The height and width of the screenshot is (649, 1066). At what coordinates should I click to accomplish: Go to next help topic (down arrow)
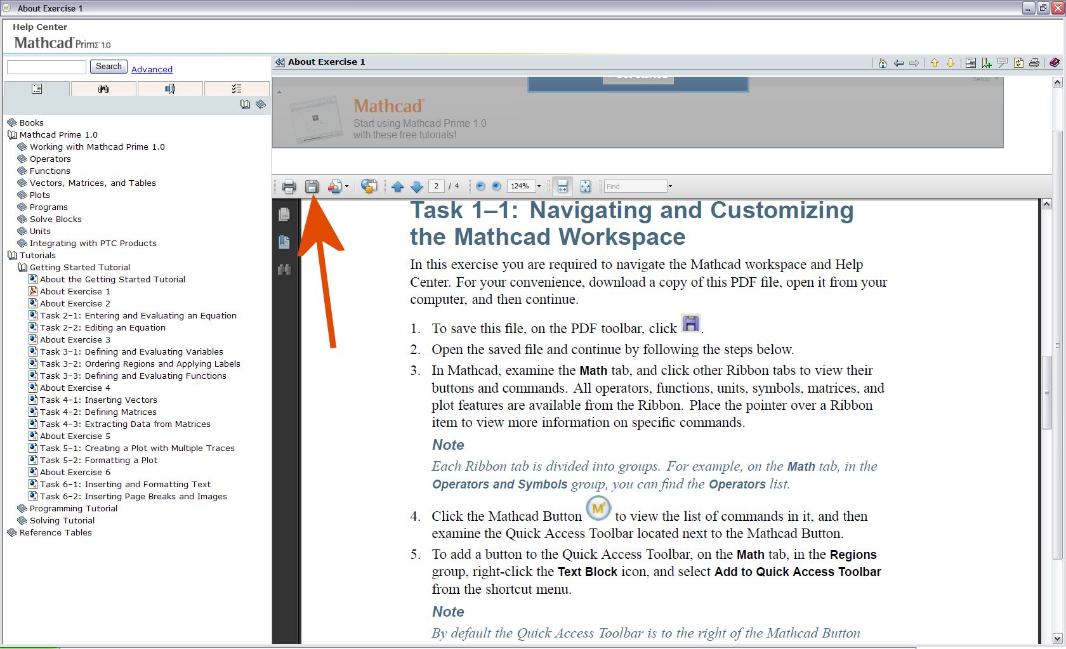click(x=951, y=63)
